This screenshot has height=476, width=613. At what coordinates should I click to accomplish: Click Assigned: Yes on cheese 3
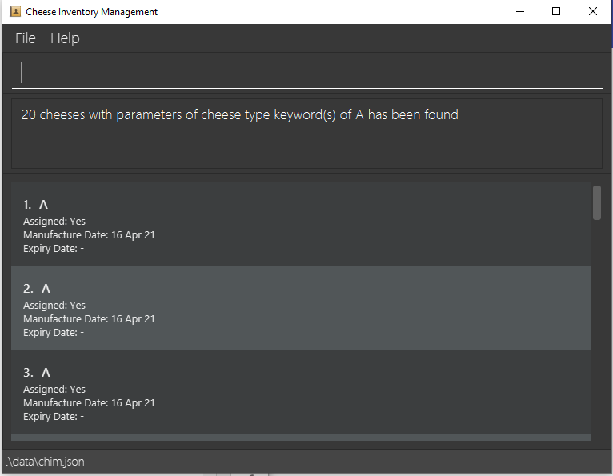click(x=54, y=390)
